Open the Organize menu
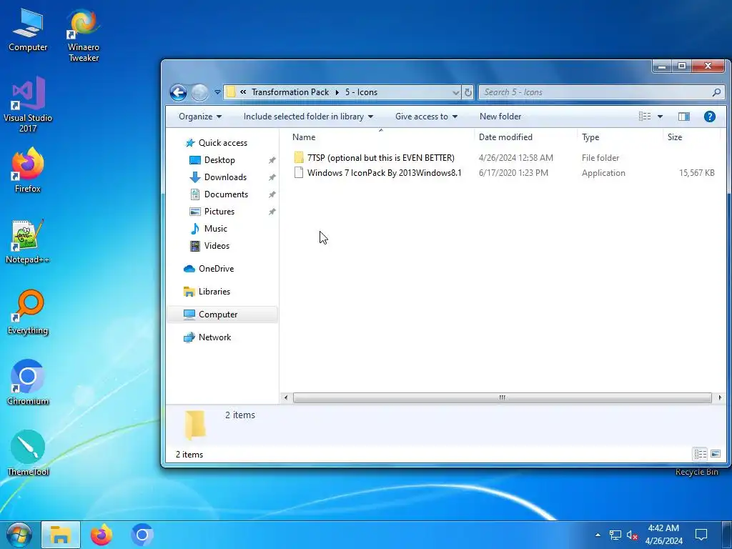732x549 pixels. coord(200,117)
